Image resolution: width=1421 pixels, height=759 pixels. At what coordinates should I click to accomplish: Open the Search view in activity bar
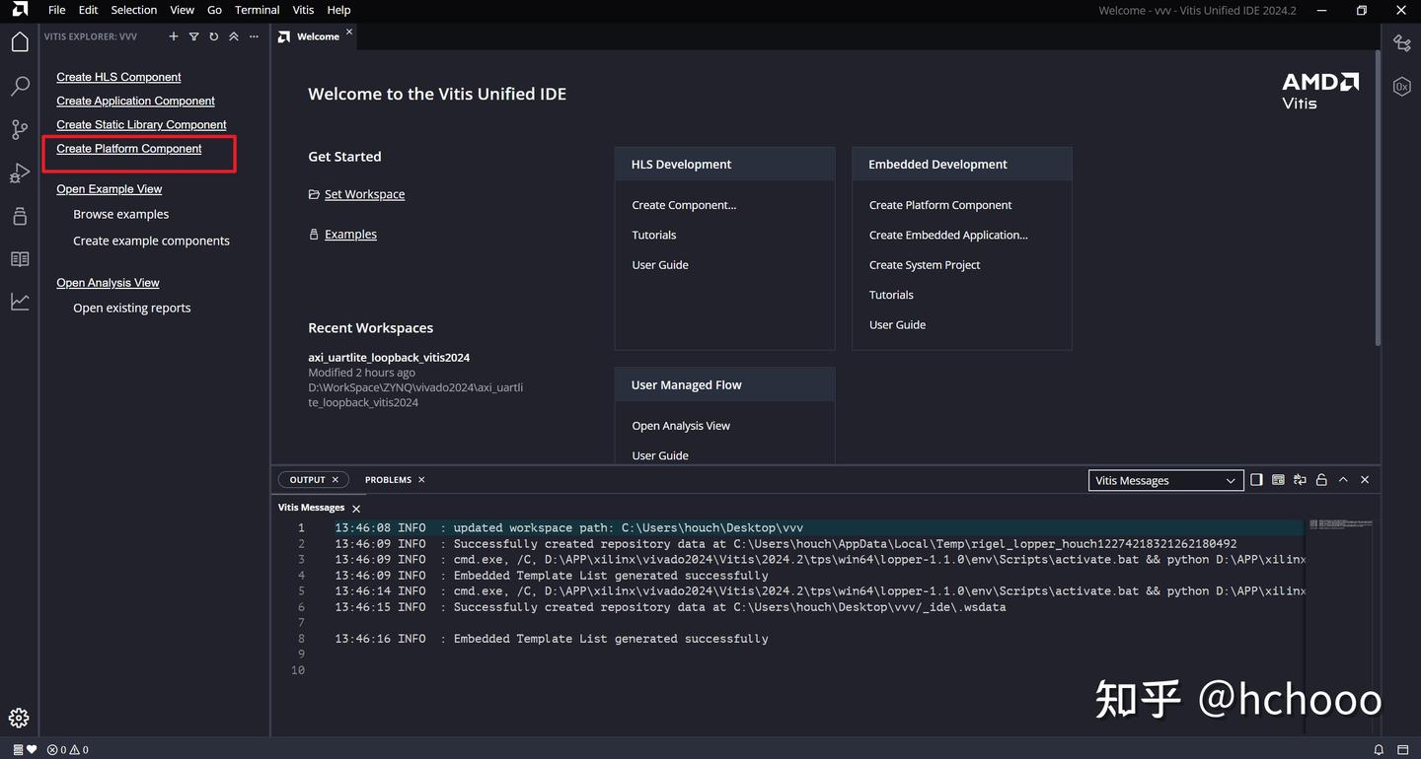point(20,87)
